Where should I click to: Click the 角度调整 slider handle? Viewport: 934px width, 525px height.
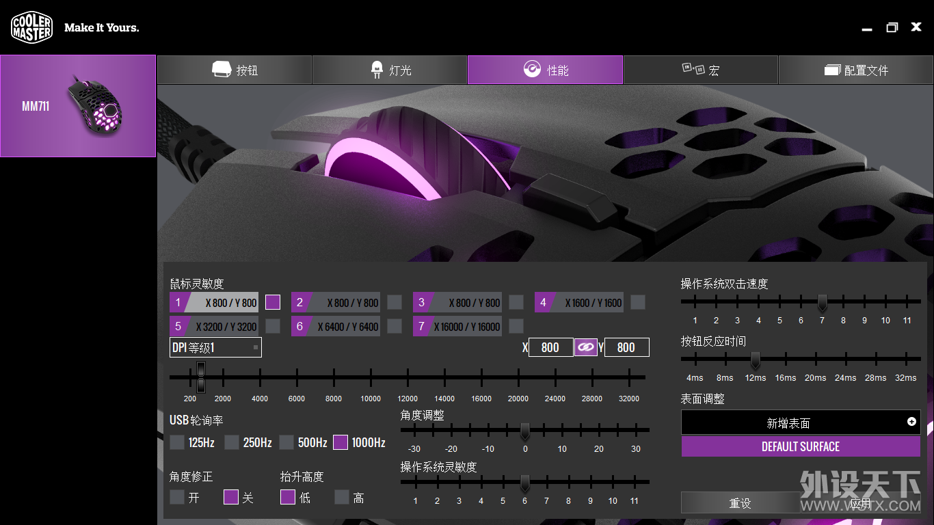click(525, 431)
